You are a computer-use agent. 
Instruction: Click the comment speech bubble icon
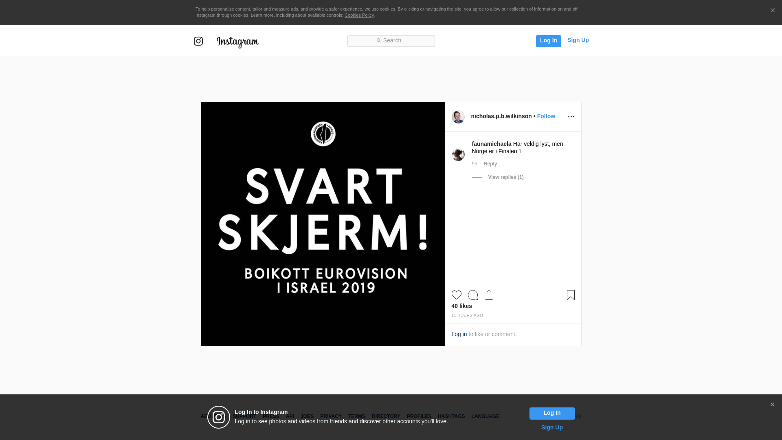(473, 295)
